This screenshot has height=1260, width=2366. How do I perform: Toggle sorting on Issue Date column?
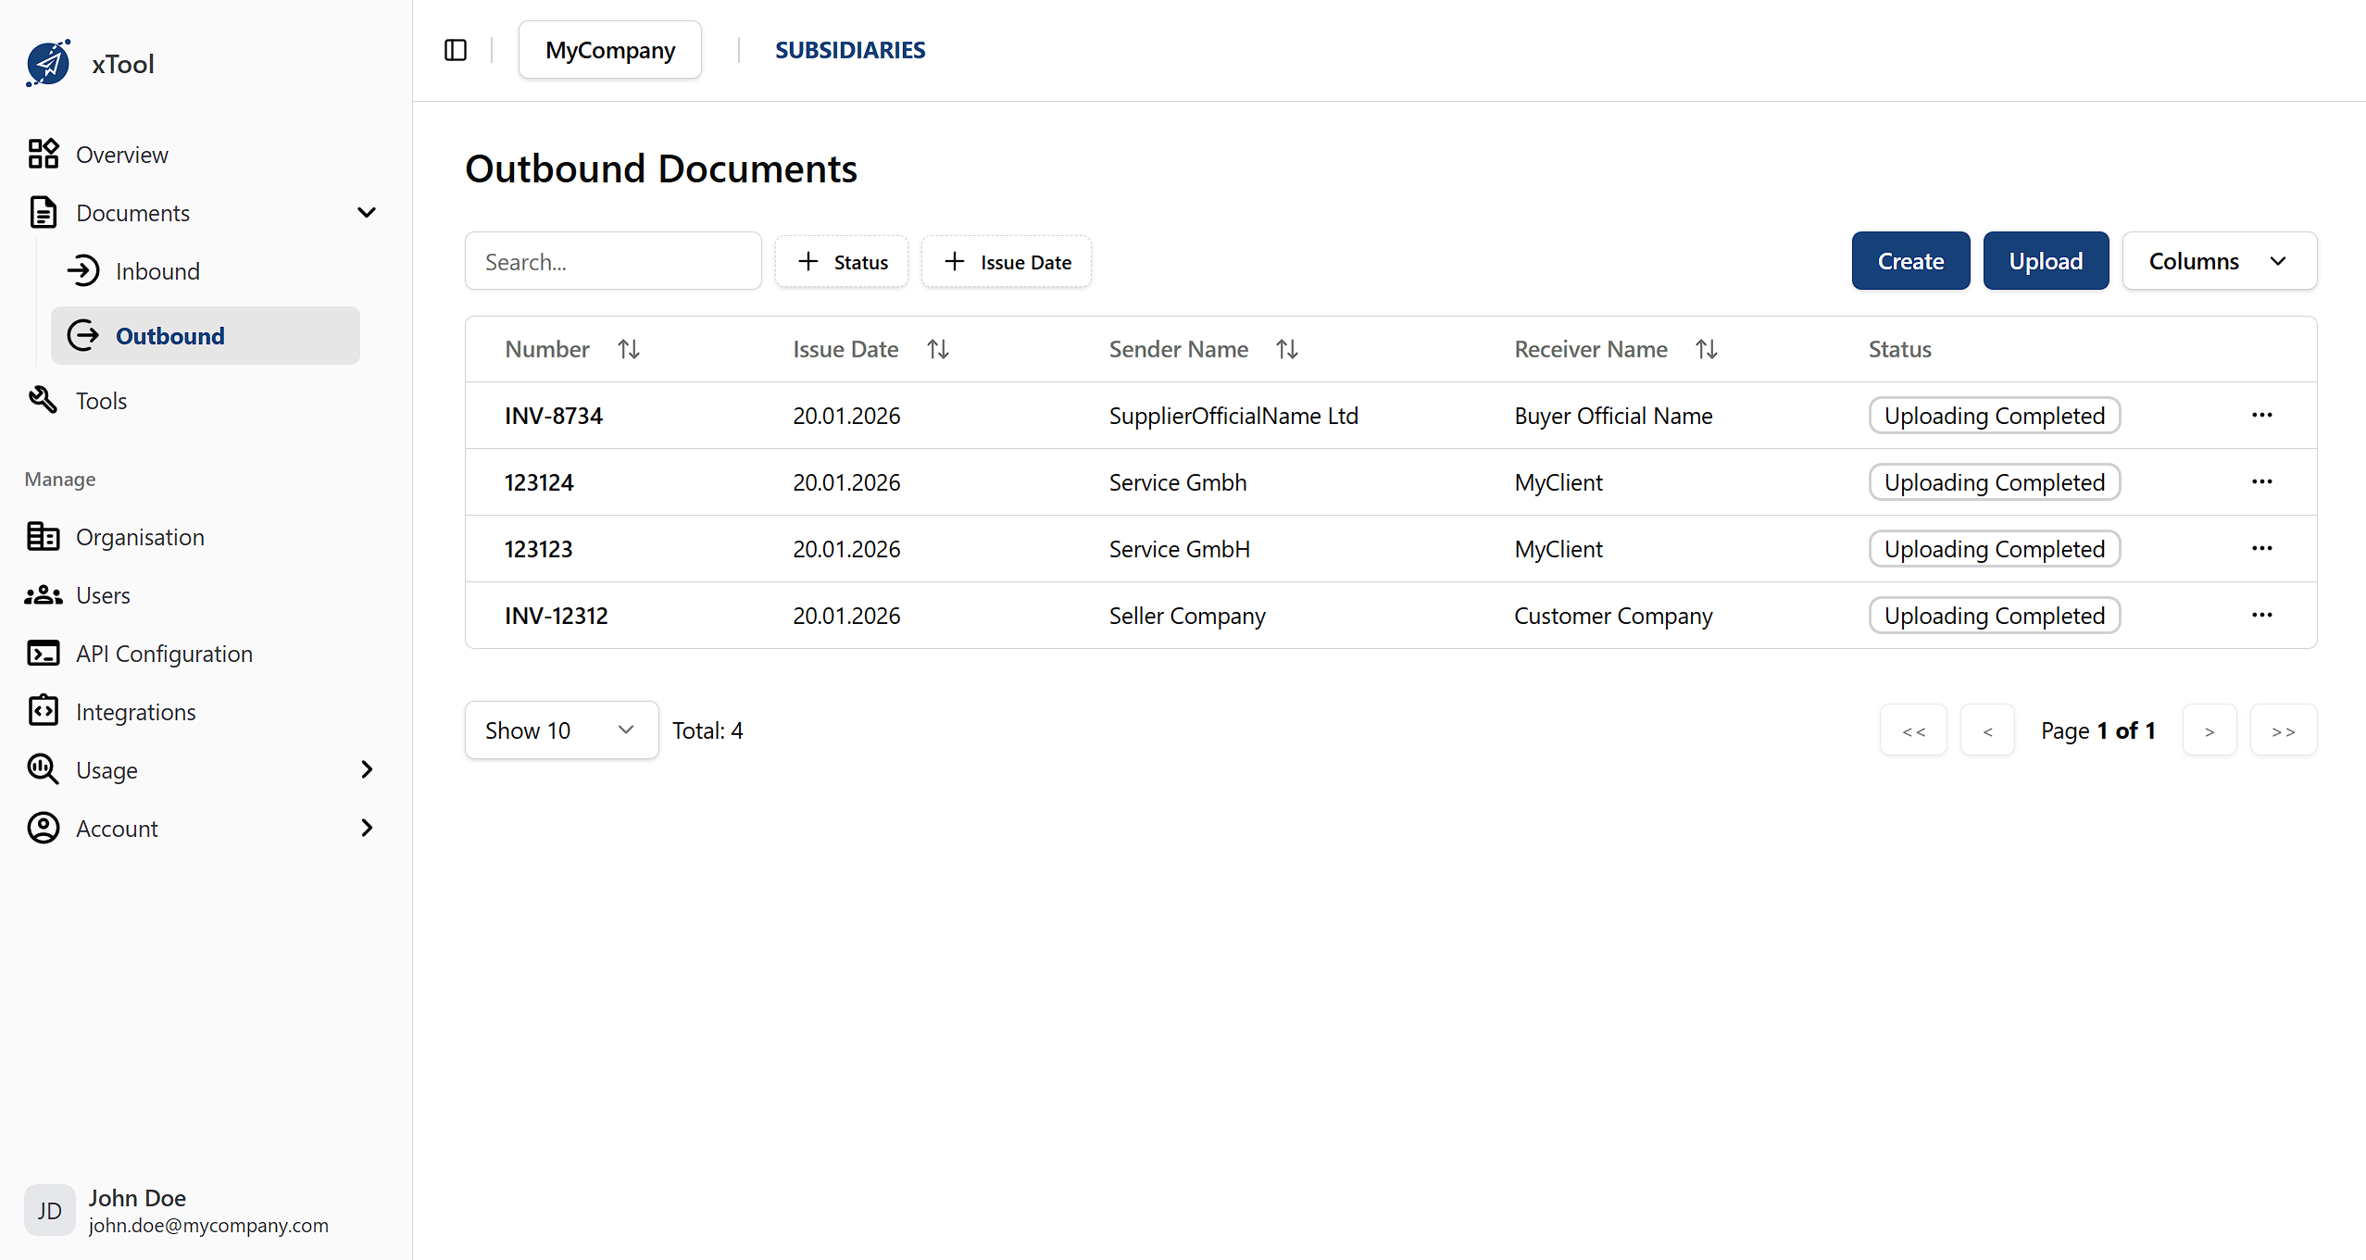(x=937, y=348)
